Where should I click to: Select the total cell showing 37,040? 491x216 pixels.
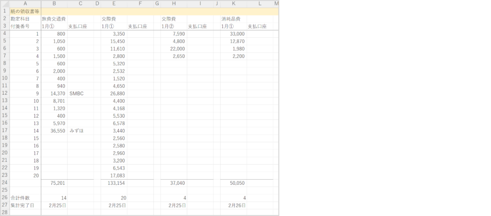coord(174,182)
